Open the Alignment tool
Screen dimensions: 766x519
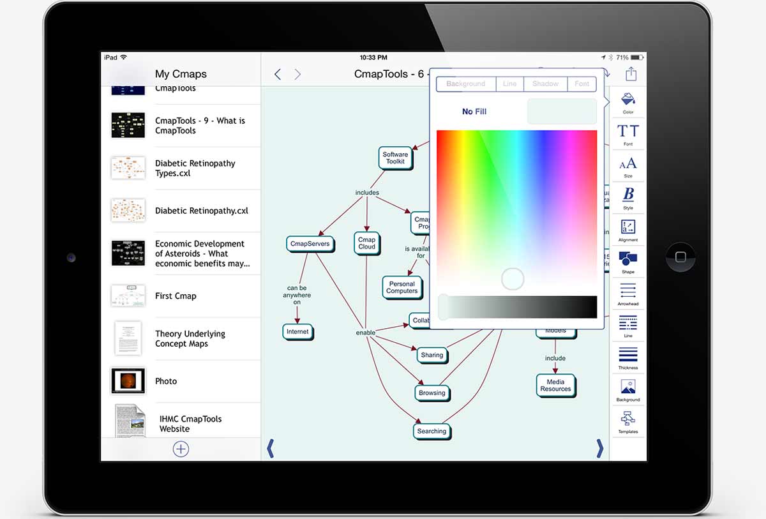click(628, 229)
